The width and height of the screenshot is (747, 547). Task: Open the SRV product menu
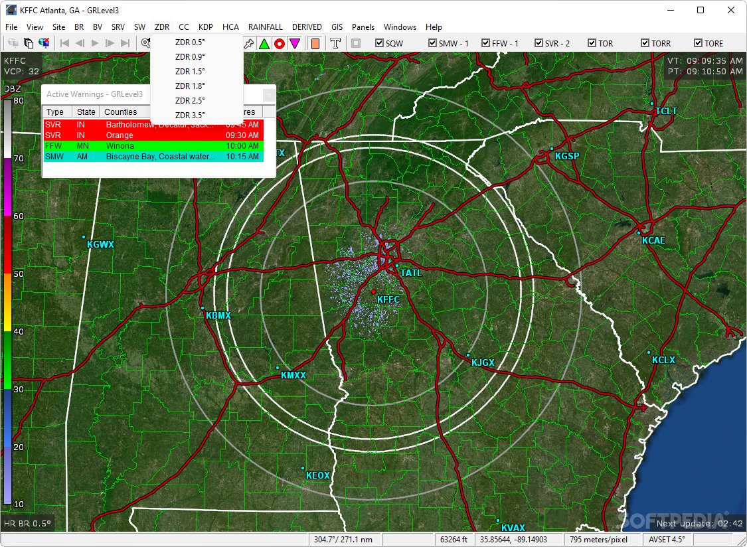118,27
